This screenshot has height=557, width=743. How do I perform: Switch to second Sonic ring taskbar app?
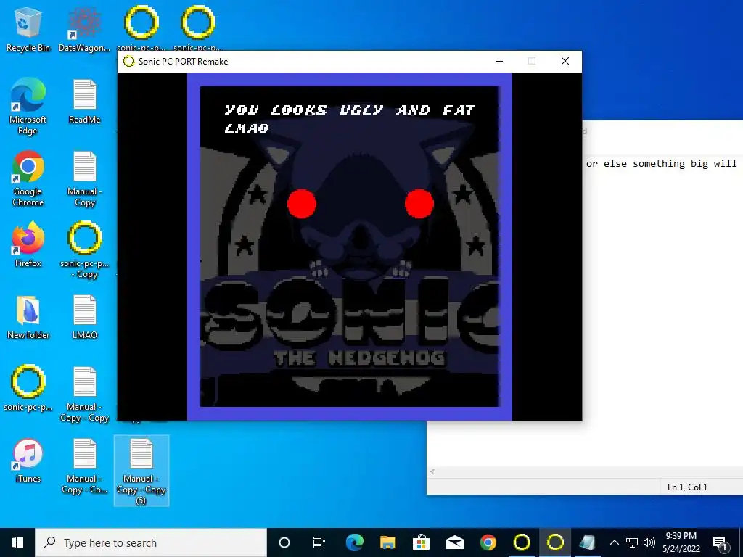click(555, 542)
